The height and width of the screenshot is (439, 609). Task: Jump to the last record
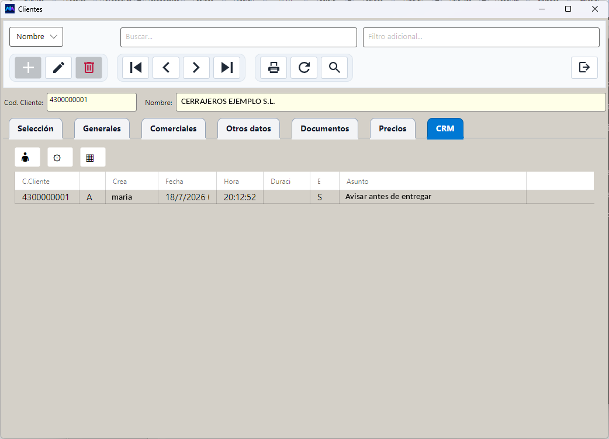(226, 68)
